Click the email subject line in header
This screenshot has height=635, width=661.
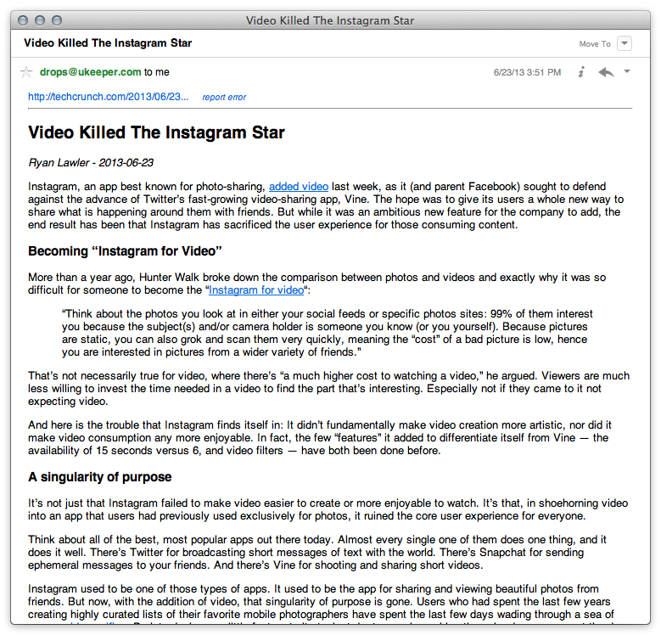pyautogui.click(x=108, y=43)
